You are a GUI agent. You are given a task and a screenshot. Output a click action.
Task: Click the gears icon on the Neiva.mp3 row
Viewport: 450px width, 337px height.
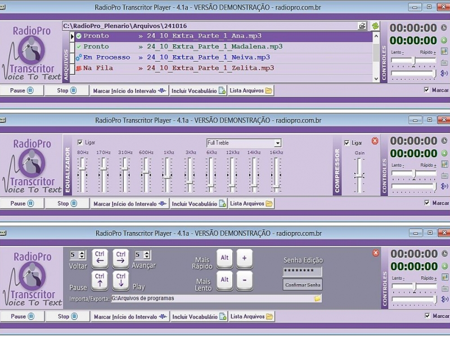pyautogui.click(x=79, y=57)
